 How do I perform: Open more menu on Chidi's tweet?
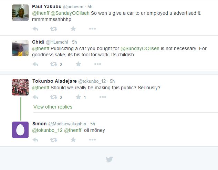click(x=97, y=64)
